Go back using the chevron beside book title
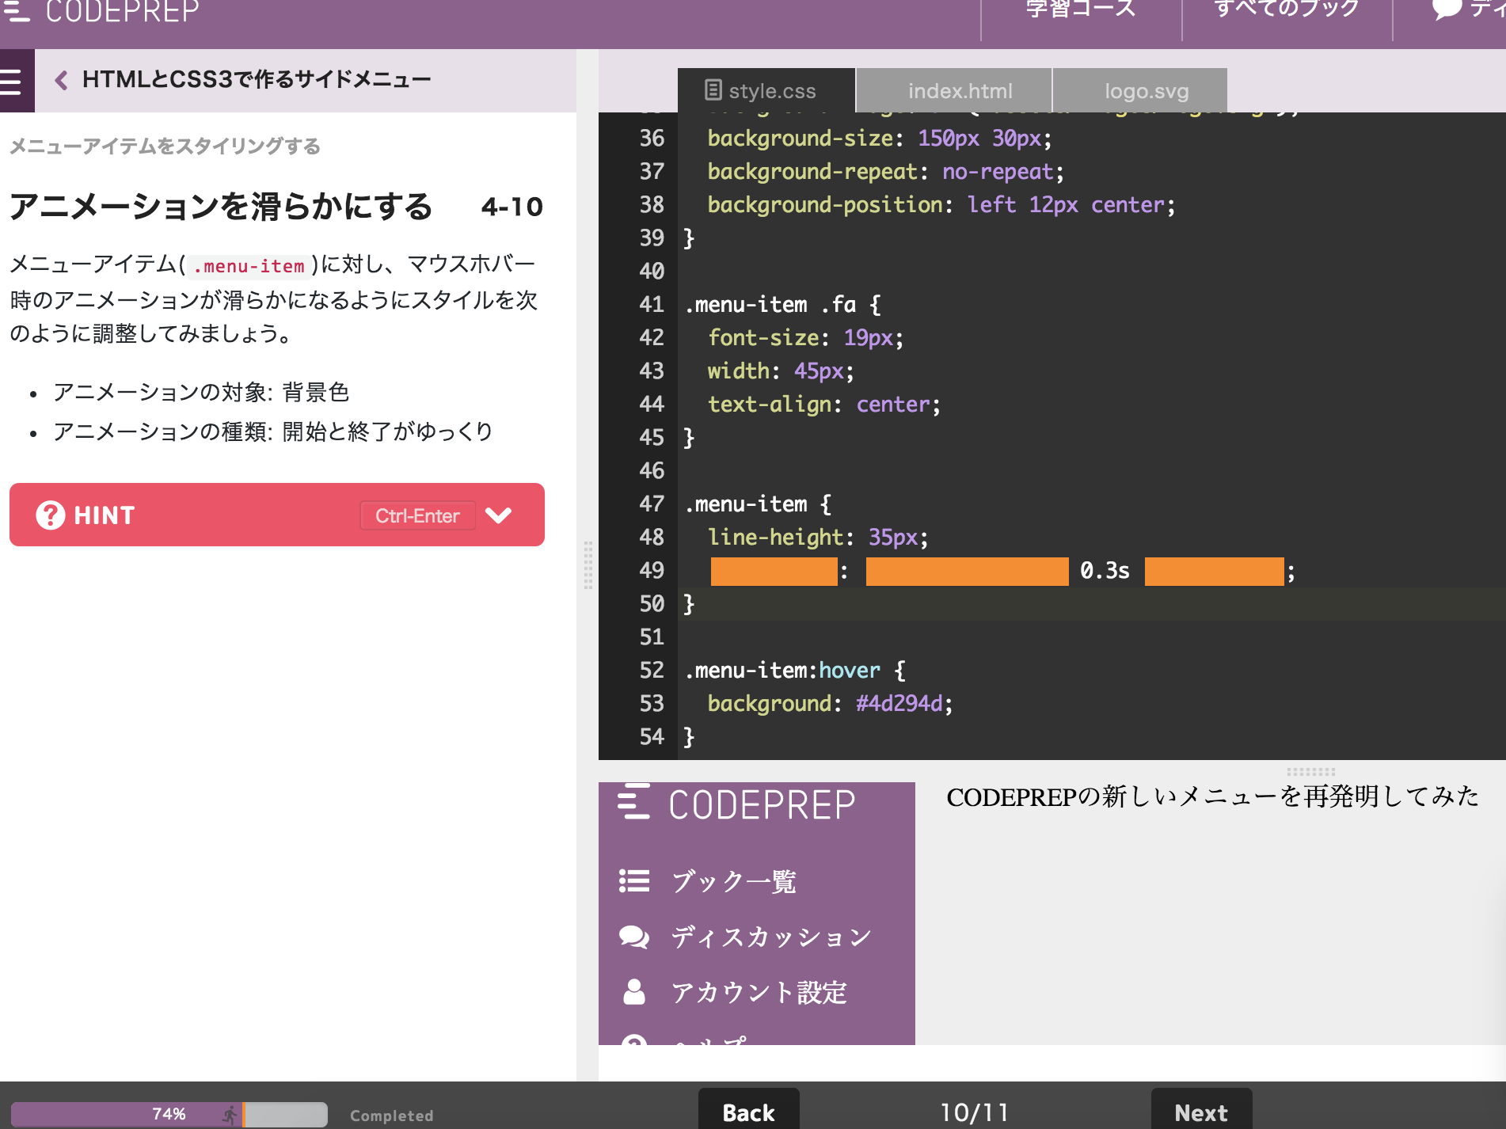This screenshot has width=1506, height=1129. coord(61,80)
